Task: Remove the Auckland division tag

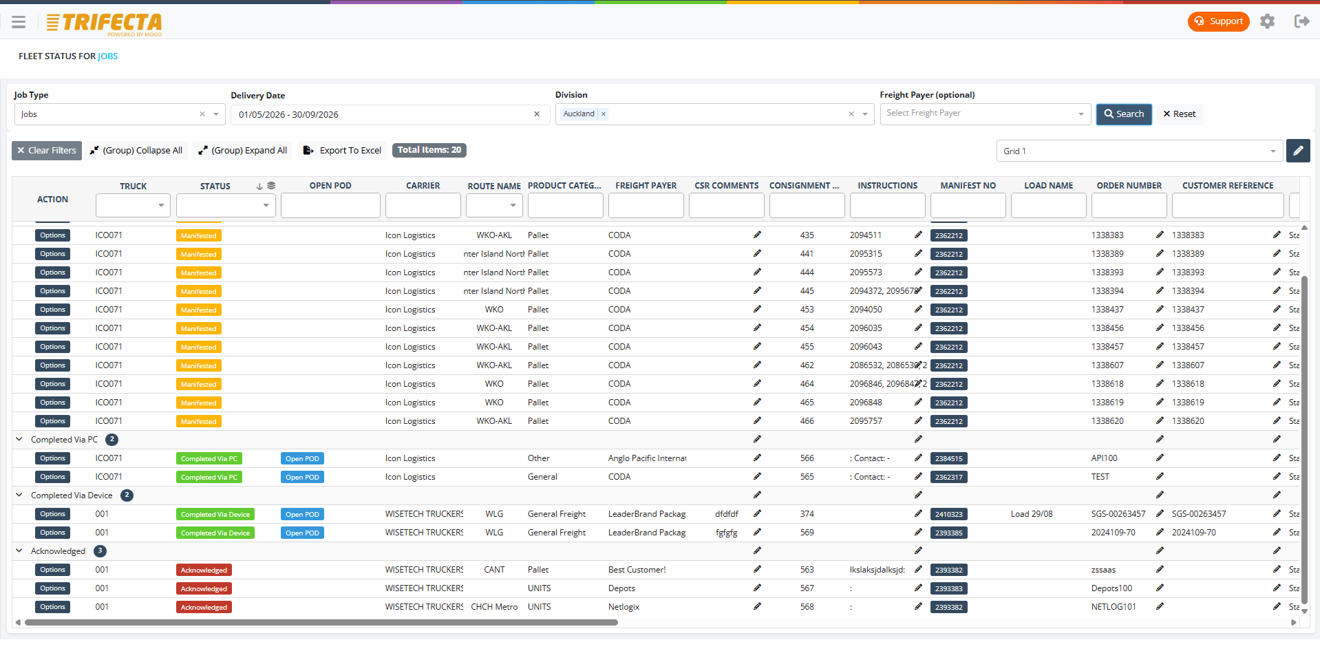Action: (604, 114)
